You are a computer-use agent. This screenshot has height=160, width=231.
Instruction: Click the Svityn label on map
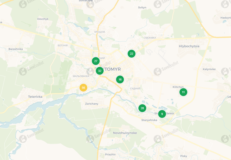pyautogui.click(x=142, y=8)
